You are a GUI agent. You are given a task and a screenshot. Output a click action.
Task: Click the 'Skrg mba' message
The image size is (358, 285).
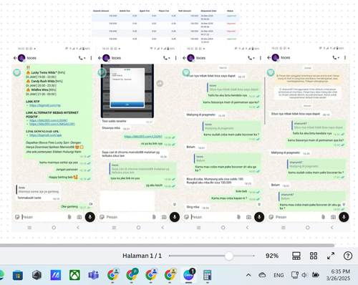[198, 207]
